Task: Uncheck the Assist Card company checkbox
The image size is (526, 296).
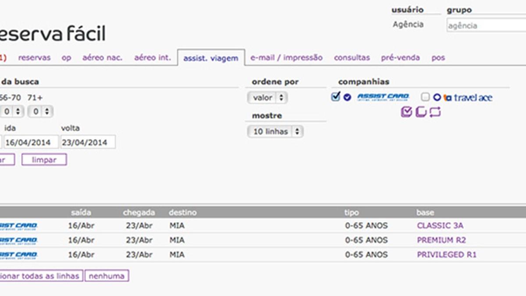Action: tap(336, 97)
